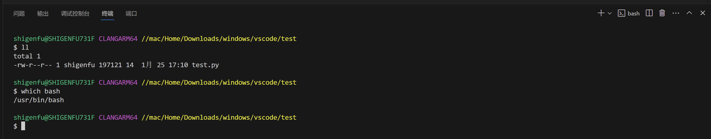Click the "which bash" command text
Viewport: 711px width, 139px height.
tap(40, 91)
